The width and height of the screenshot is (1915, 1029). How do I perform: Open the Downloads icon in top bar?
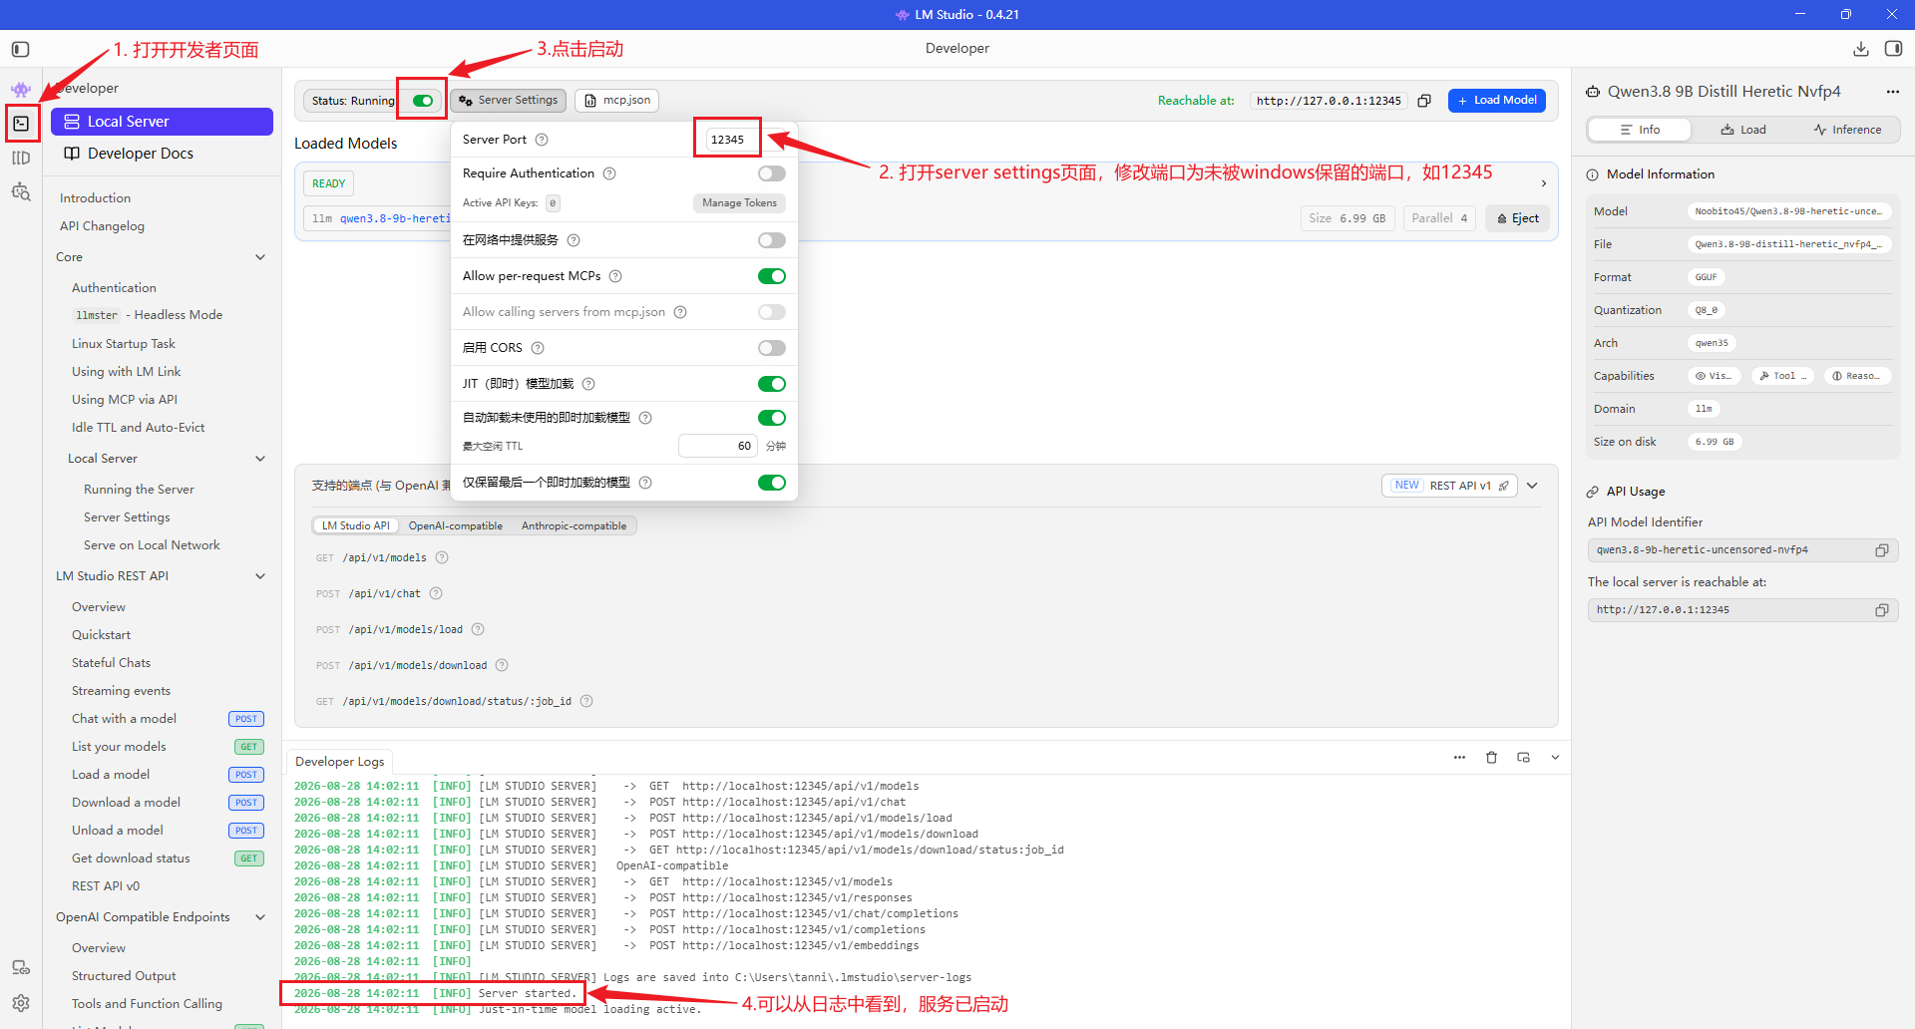tap(1861, 49)
